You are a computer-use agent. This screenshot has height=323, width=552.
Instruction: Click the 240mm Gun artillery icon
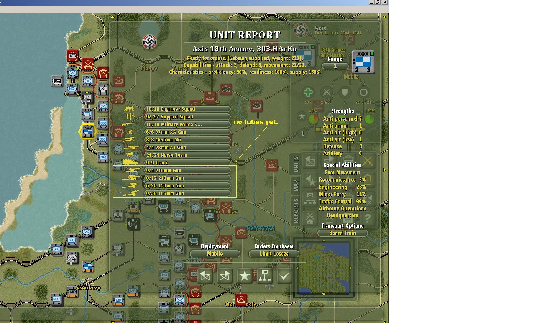[130, 170]
